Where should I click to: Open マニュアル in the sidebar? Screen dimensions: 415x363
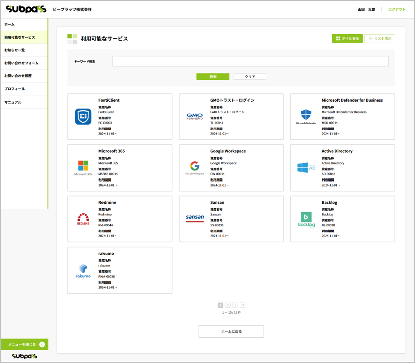[x=24, y=102]
